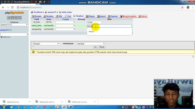Open the perpus13 database link in sidebar

(x=5, y=30)
